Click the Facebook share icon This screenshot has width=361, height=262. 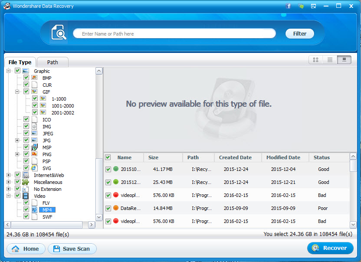click(x=288, y=6)
